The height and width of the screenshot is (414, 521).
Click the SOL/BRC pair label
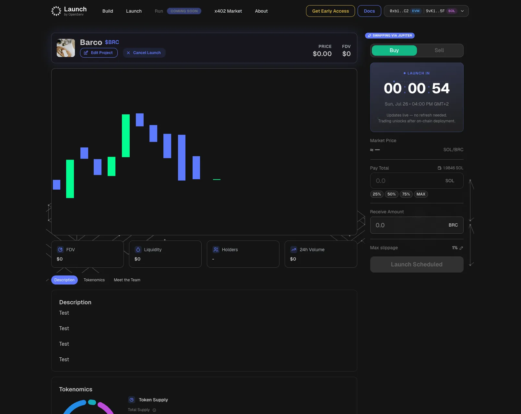click(453, 150)
